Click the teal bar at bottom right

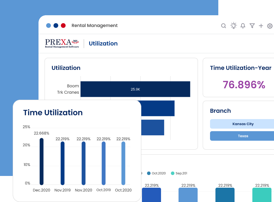(x=262, y=195)
